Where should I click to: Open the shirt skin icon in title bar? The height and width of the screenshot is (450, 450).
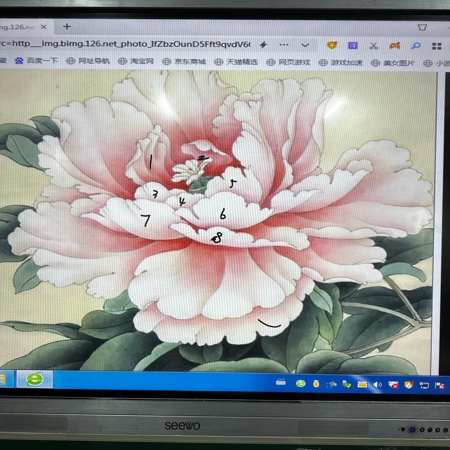point(422,27)
